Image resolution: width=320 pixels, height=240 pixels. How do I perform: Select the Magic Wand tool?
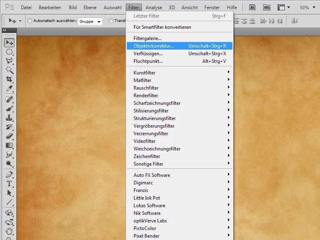coord(9,70)
